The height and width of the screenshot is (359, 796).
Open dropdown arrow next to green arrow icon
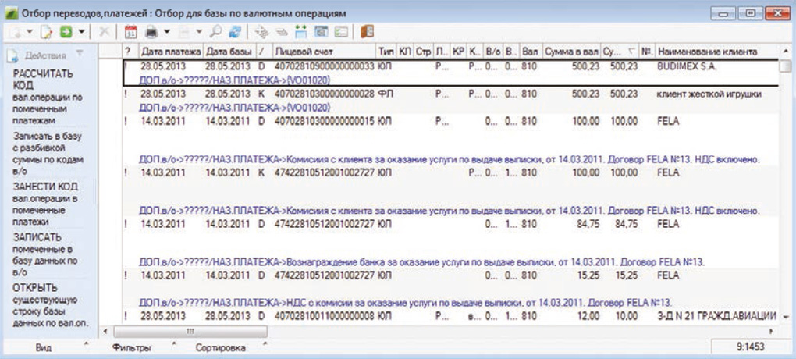pyautogui.click(x=81, y=32)
